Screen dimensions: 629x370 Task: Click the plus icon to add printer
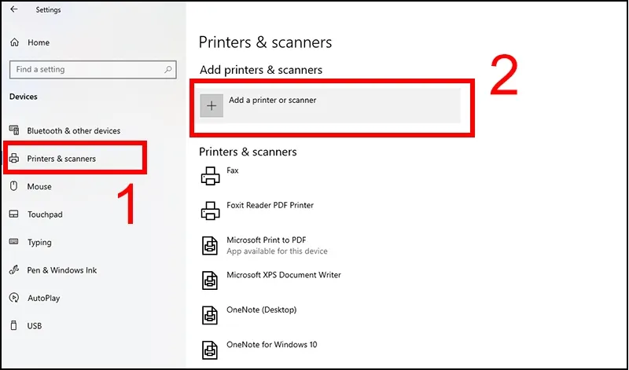212,106
